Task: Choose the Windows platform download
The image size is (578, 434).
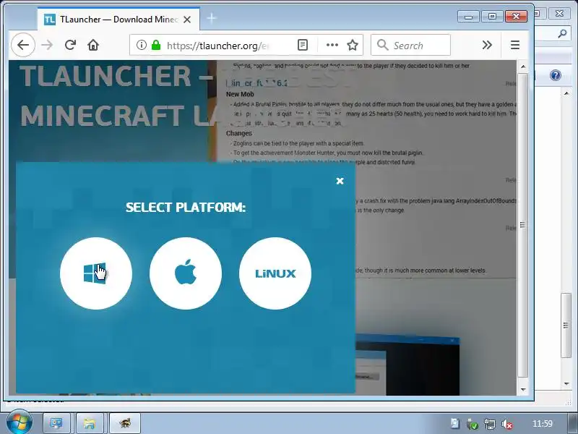Action: coord(96,273)
